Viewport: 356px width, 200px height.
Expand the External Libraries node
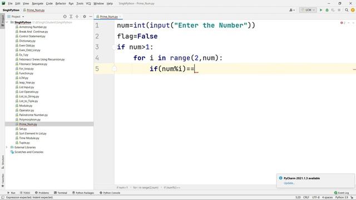[7, 147]
